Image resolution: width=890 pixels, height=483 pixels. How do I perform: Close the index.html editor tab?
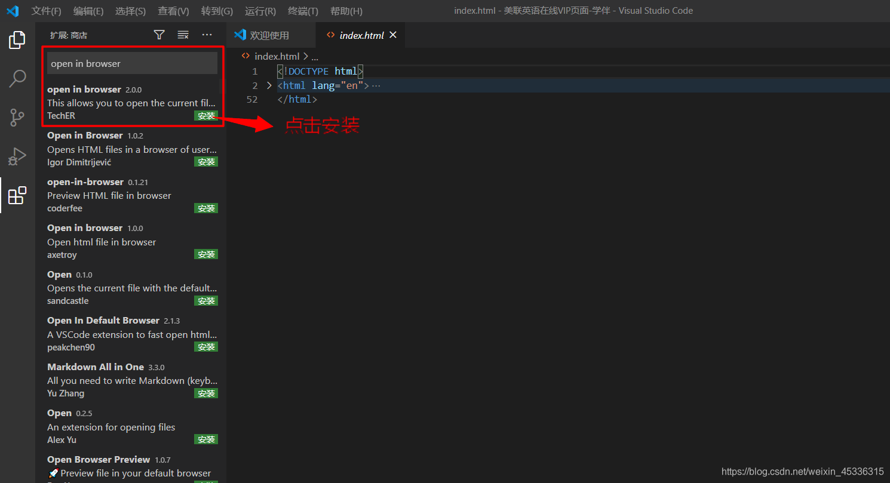[x=393, y=35]
